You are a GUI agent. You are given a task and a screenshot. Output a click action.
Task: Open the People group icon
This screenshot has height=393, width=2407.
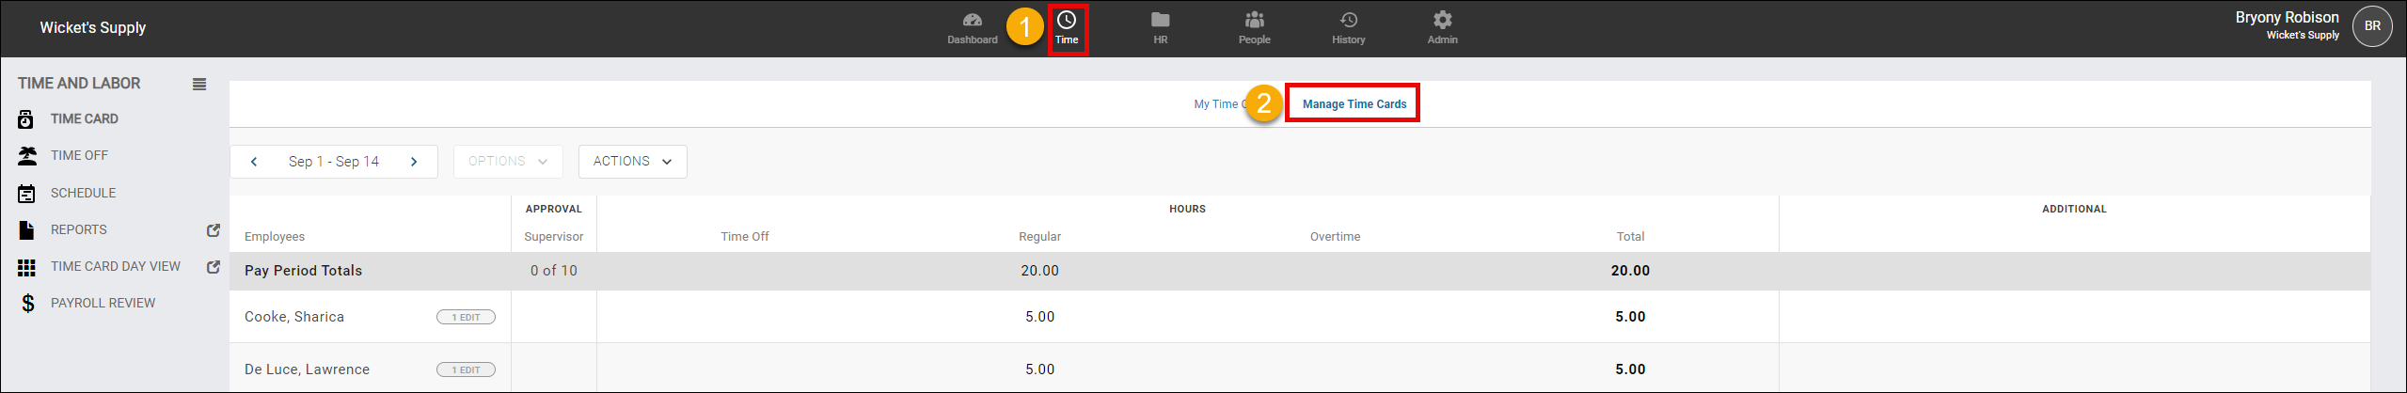(x=1254, y=21)
